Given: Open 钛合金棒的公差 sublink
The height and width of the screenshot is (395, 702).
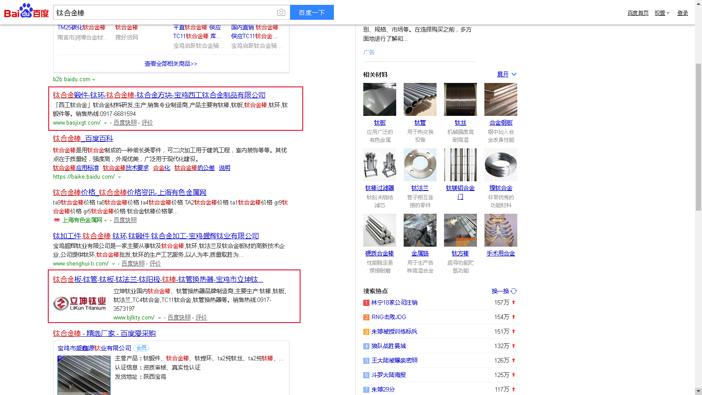Looking at the screenshot, I should point(194,168).
